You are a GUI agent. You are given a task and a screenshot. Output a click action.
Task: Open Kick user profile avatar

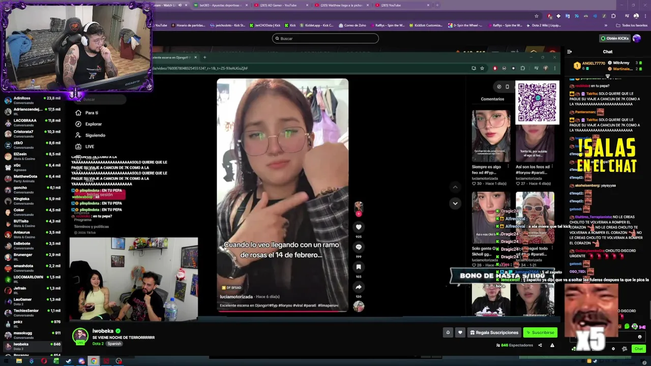[x=637, y=38]
